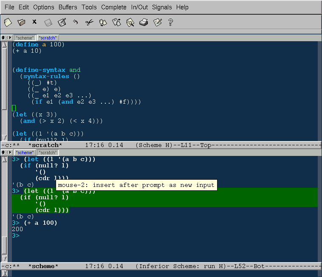Cut selection using the scissors icon
Viewport: 322px width, 277px height.
[89, 22]
